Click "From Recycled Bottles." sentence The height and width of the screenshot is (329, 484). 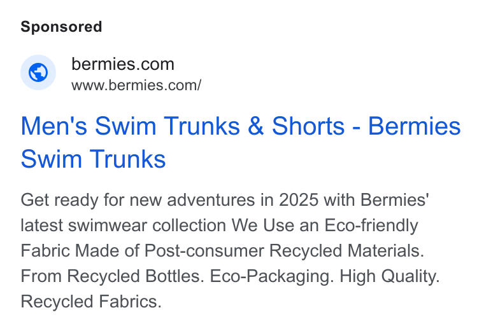tap(112, 276)
